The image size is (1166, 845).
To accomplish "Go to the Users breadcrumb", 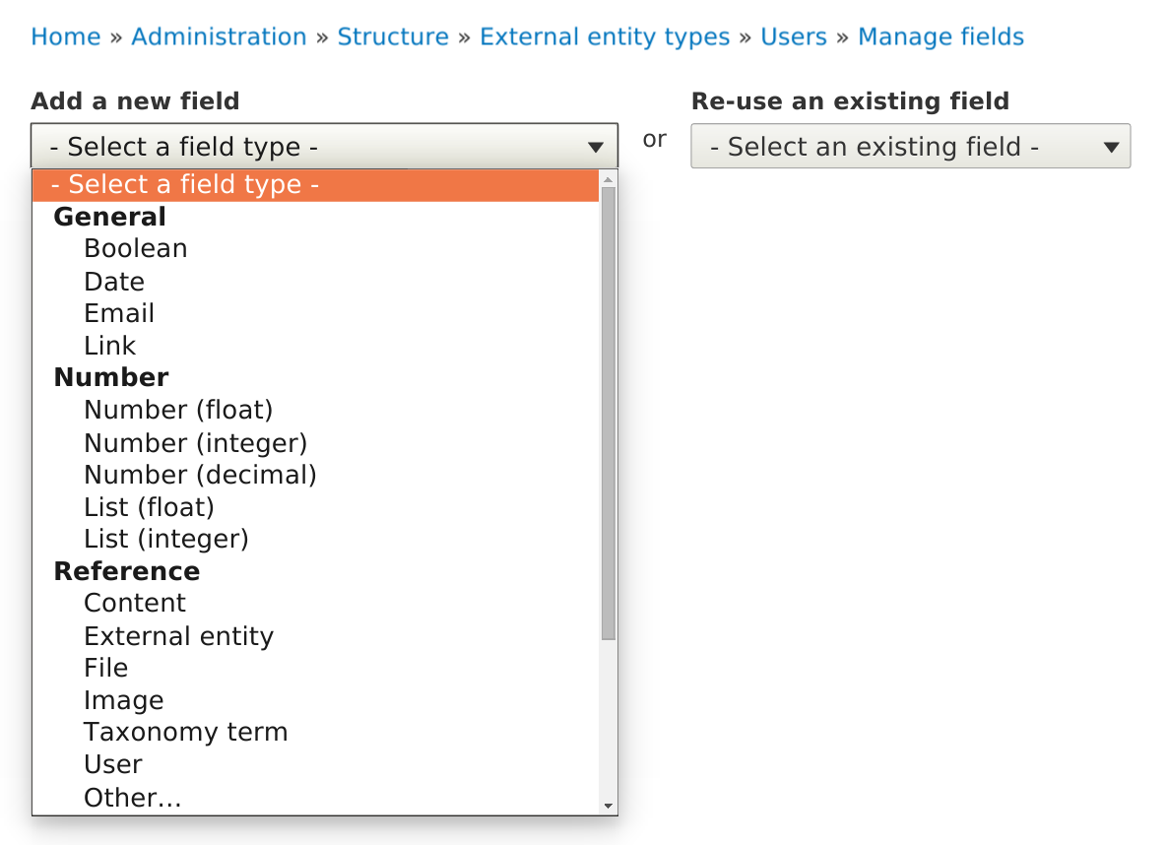I will [x=793, y=36].
